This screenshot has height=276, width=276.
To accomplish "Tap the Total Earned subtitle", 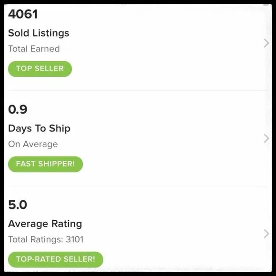I will point(34,49).
